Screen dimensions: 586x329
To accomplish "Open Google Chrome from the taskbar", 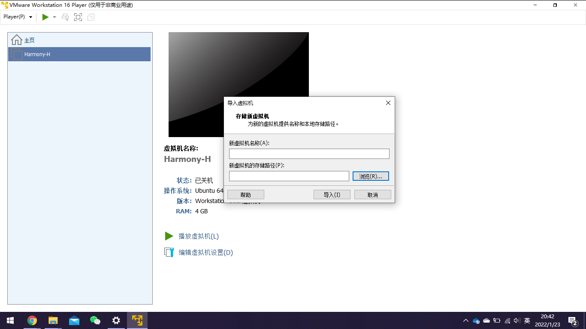I will pyautogui.click(x=32, y=320).
